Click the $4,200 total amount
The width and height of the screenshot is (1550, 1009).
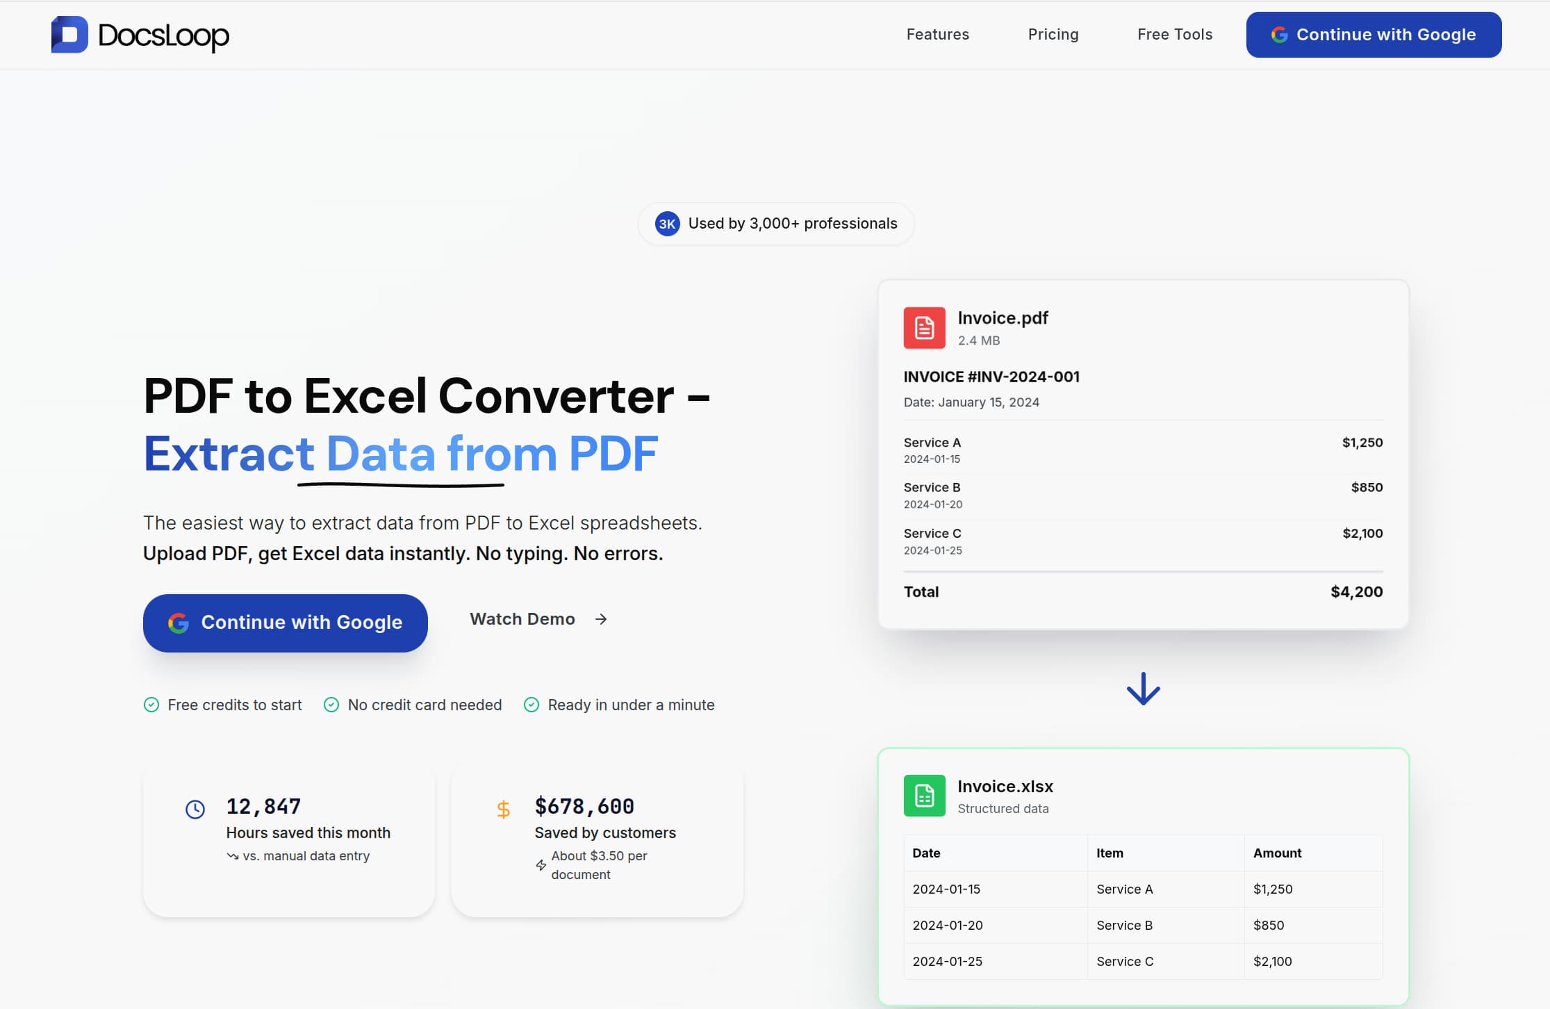(x=1356, y=592)
